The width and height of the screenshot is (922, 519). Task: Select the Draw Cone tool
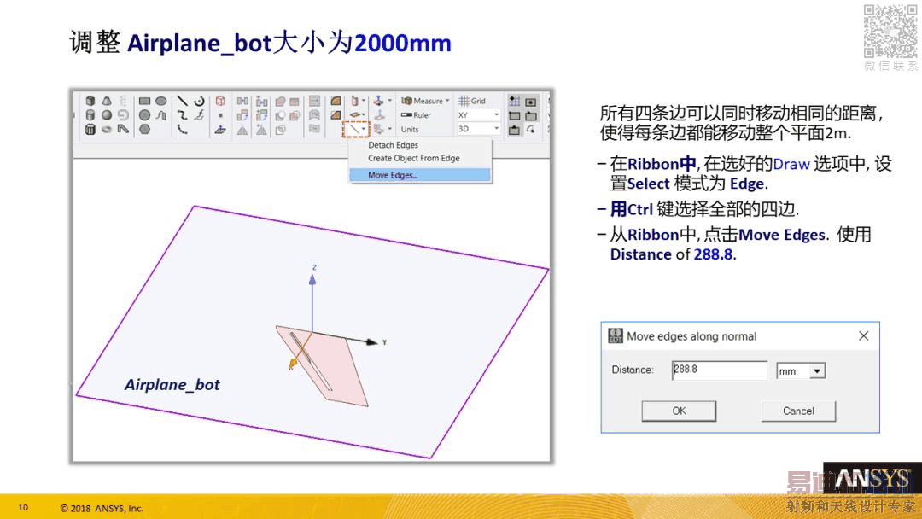[107, 101]
